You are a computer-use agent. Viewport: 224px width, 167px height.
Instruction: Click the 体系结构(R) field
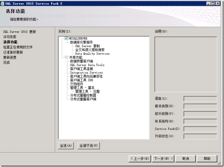[x=200, y=122]
